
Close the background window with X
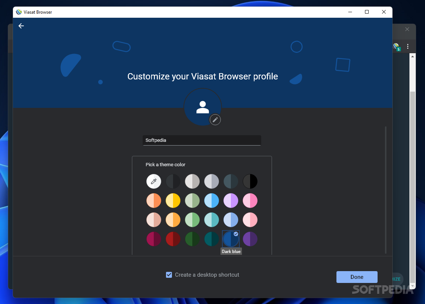point(407,29)
